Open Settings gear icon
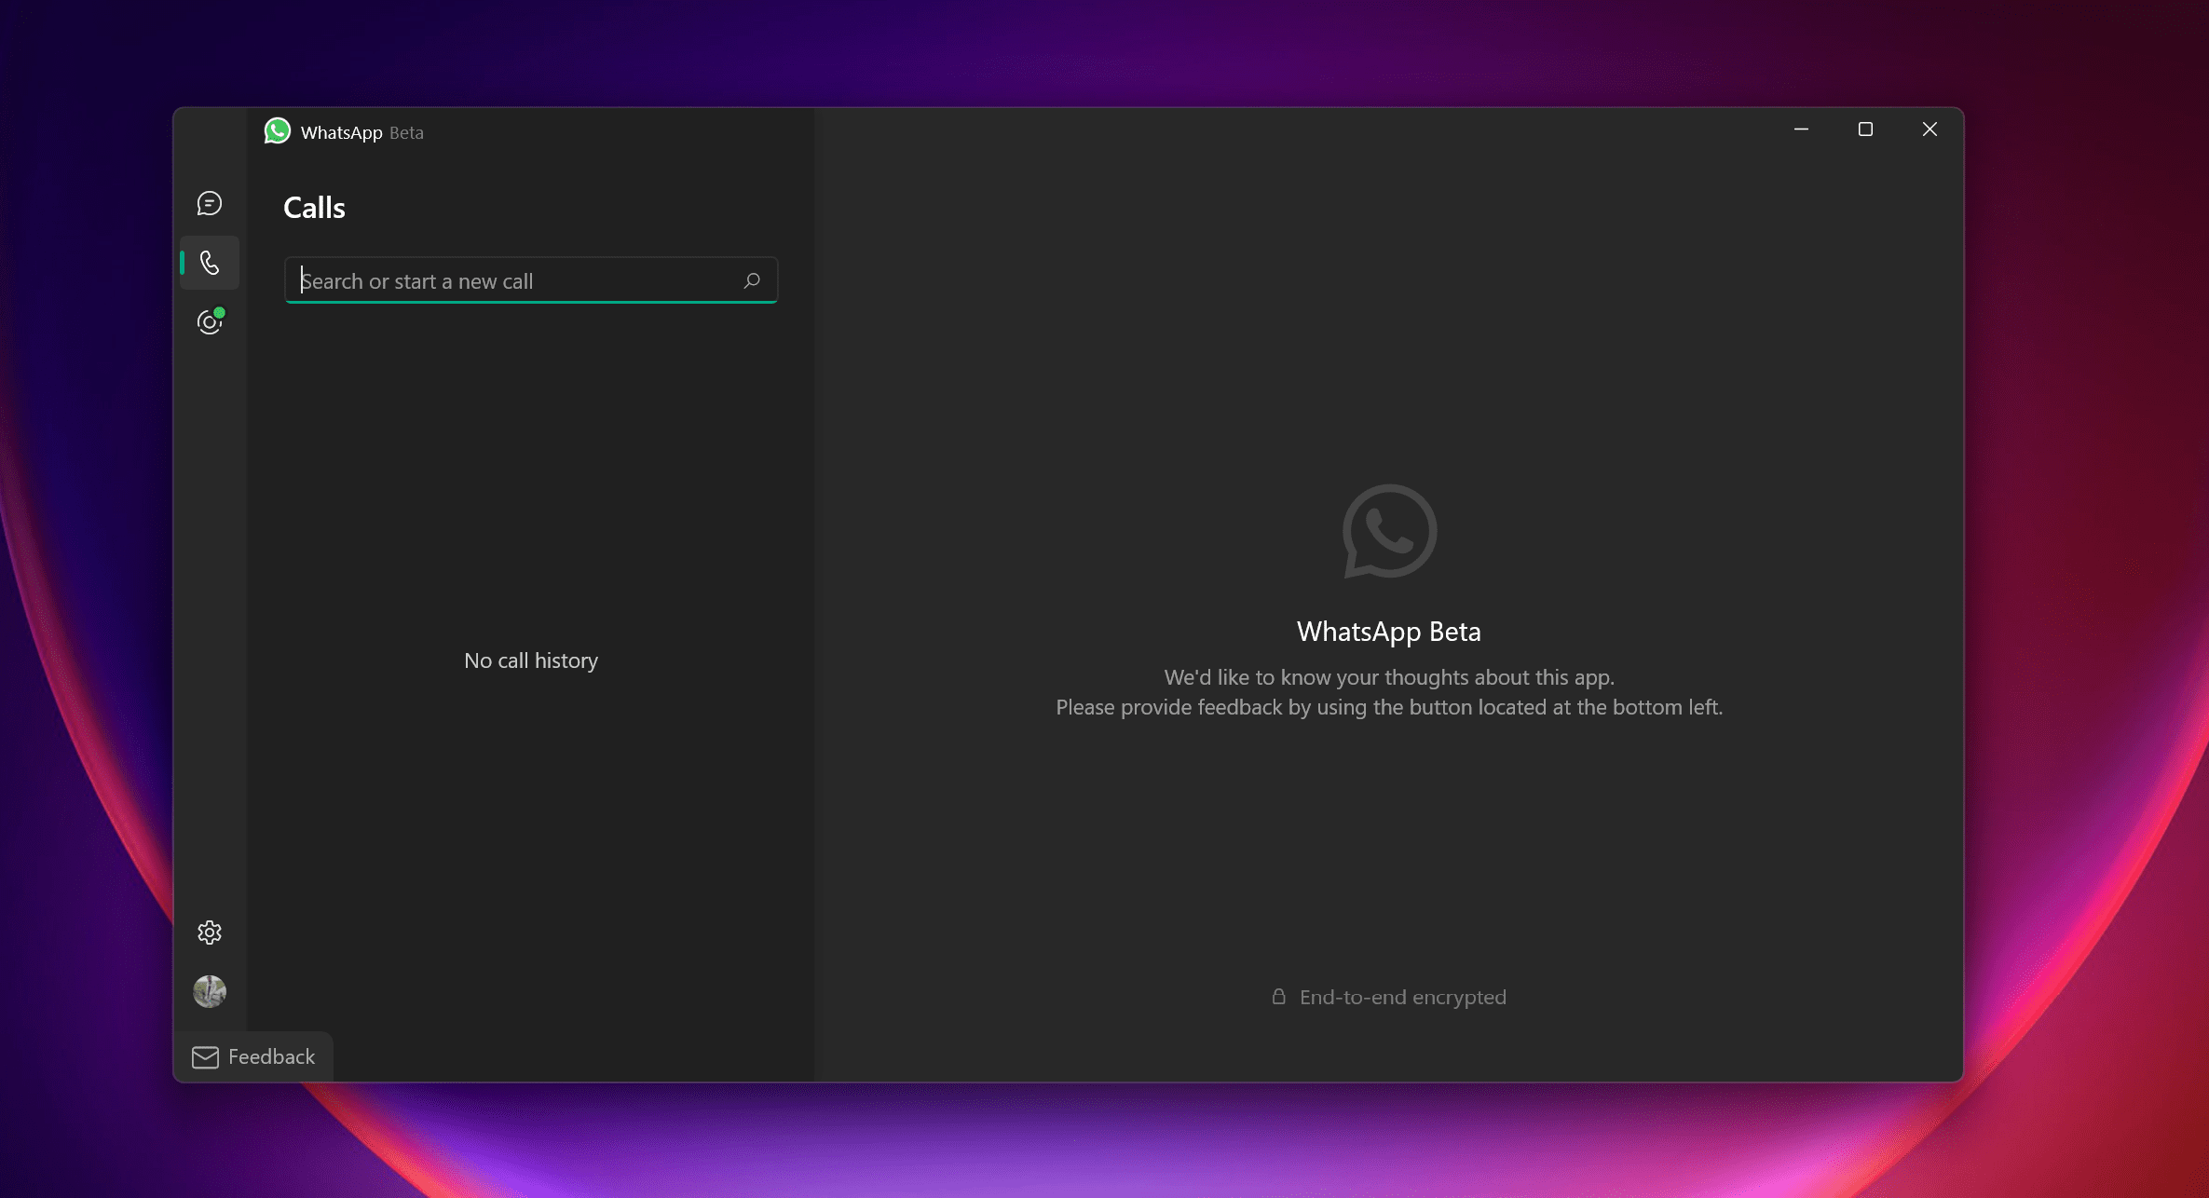Screen dimensions: 2209x1198 point(210,933)
